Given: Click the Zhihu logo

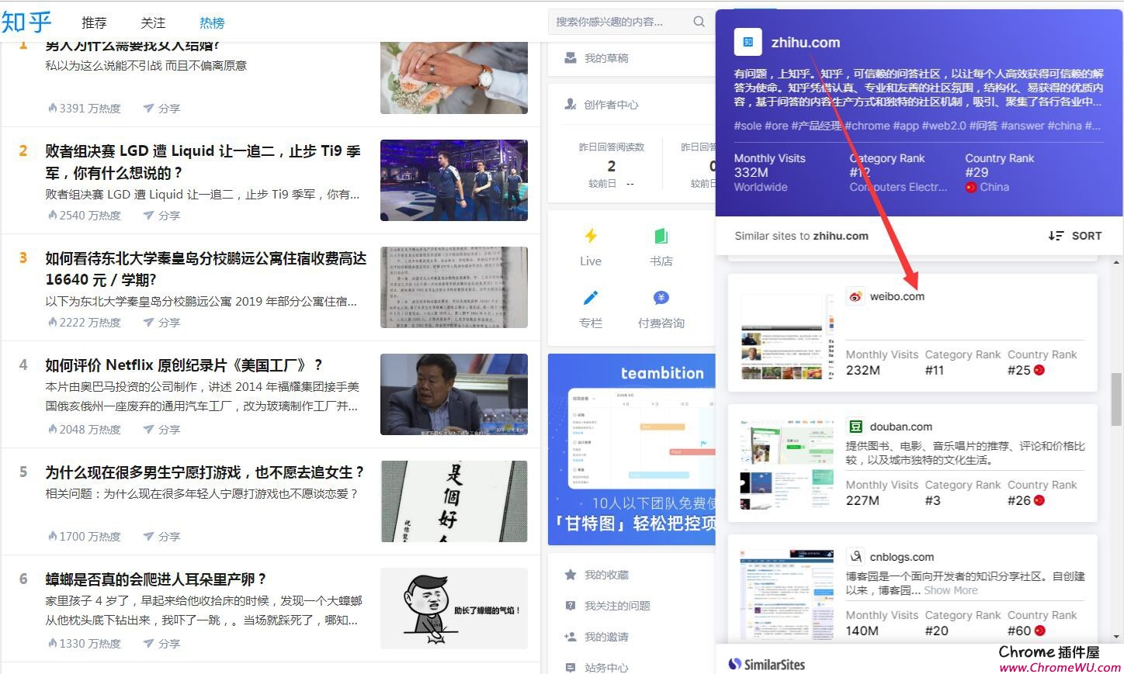Looking at the screenshot, I should click(x=26, y=22).
